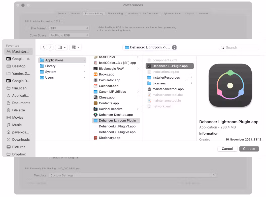Open Dropbox in sidebar
This screenshot has width=266, height=197.
[18, 154]
